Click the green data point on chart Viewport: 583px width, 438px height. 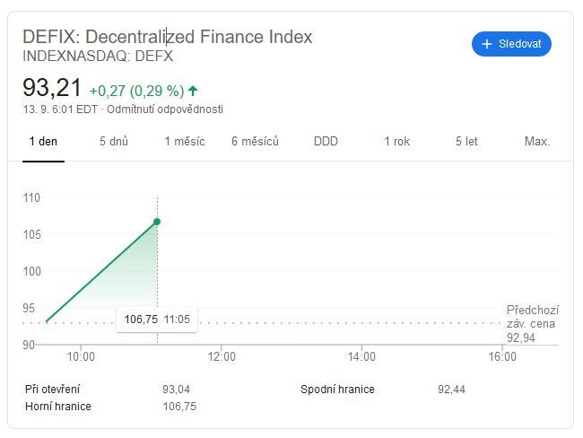(x=157, y=222)
